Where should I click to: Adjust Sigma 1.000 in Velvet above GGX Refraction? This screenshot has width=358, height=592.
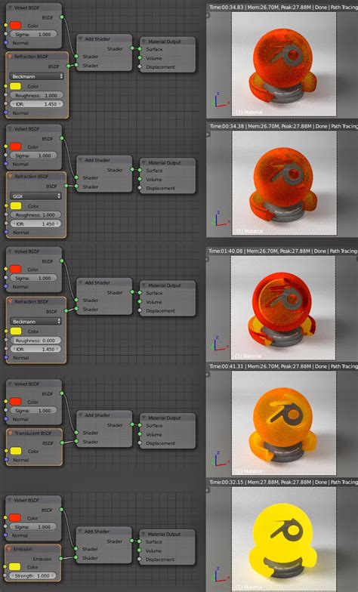point(33,156)
